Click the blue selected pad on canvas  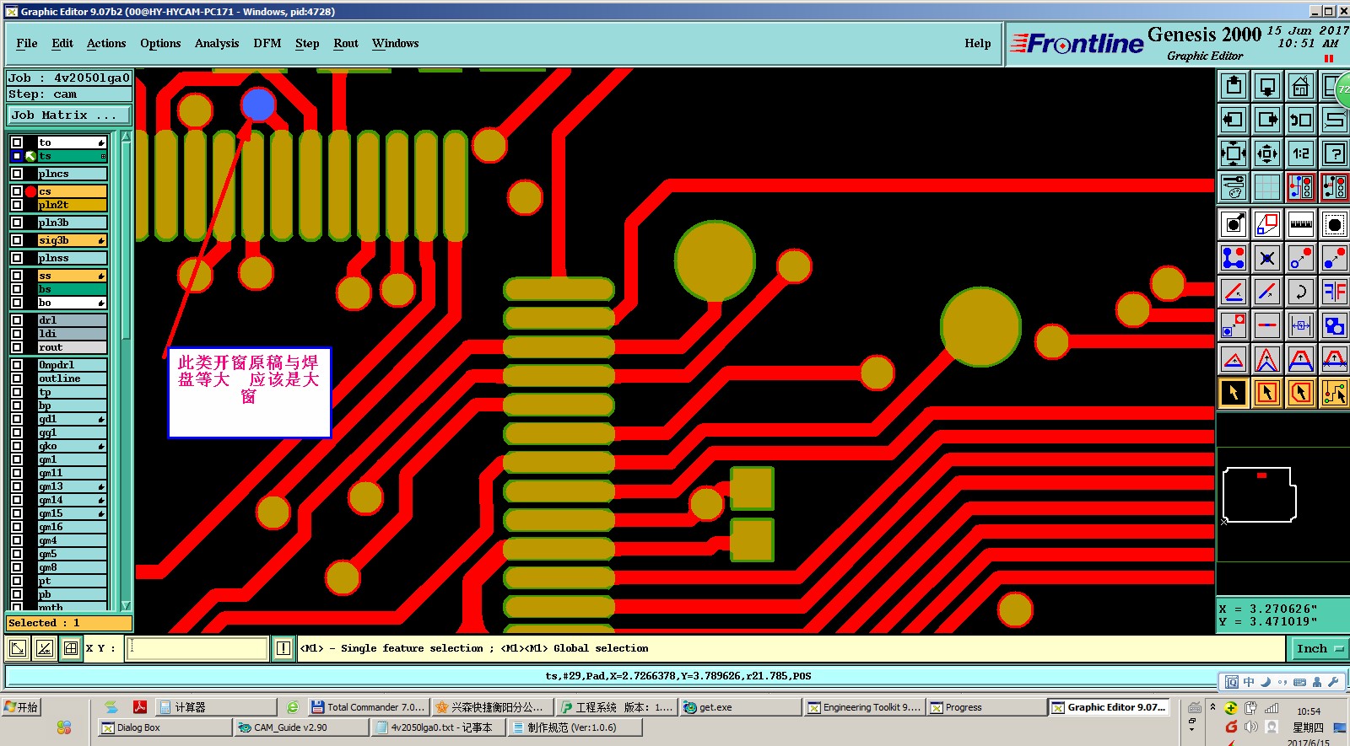258,105
